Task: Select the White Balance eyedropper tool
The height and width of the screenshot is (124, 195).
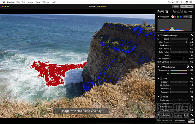Action: coord(188,67)
